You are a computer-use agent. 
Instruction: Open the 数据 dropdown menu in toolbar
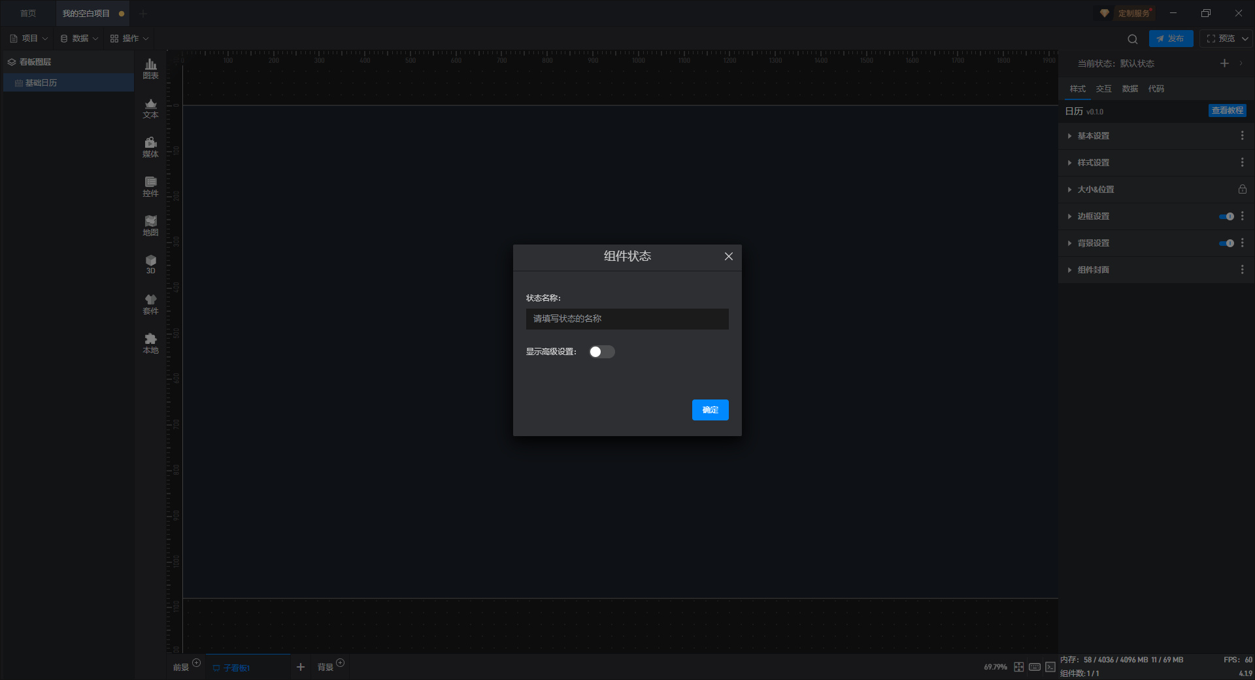click(x=79, y=39)
